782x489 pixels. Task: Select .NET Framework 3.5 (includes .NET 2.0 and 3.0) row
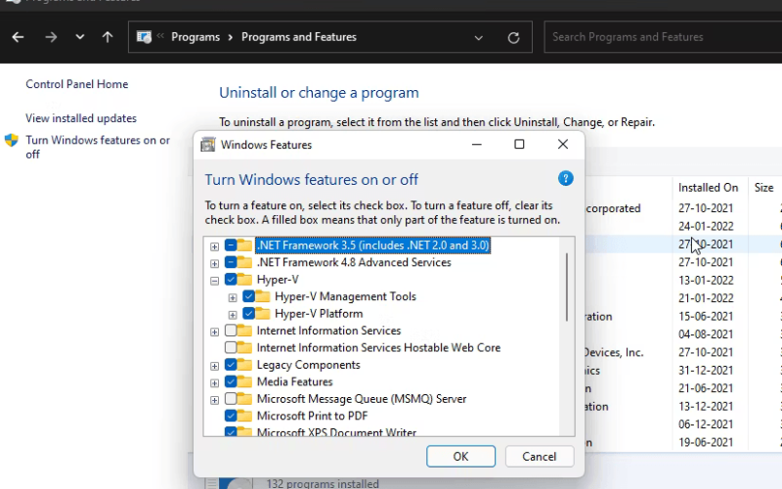tap(372, 245)
